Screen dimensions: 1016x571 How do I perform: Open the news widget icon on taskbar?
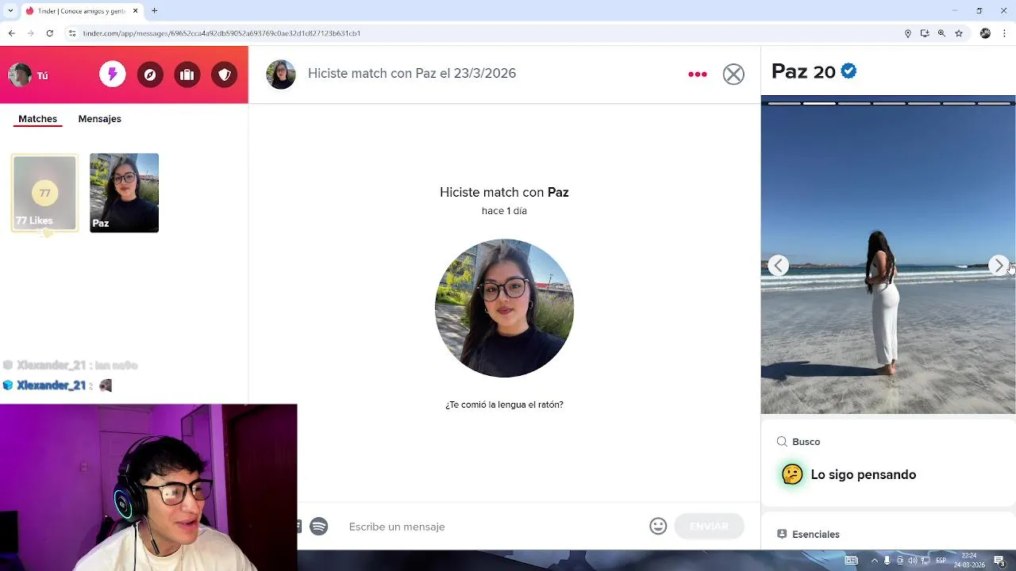(851, 561)
